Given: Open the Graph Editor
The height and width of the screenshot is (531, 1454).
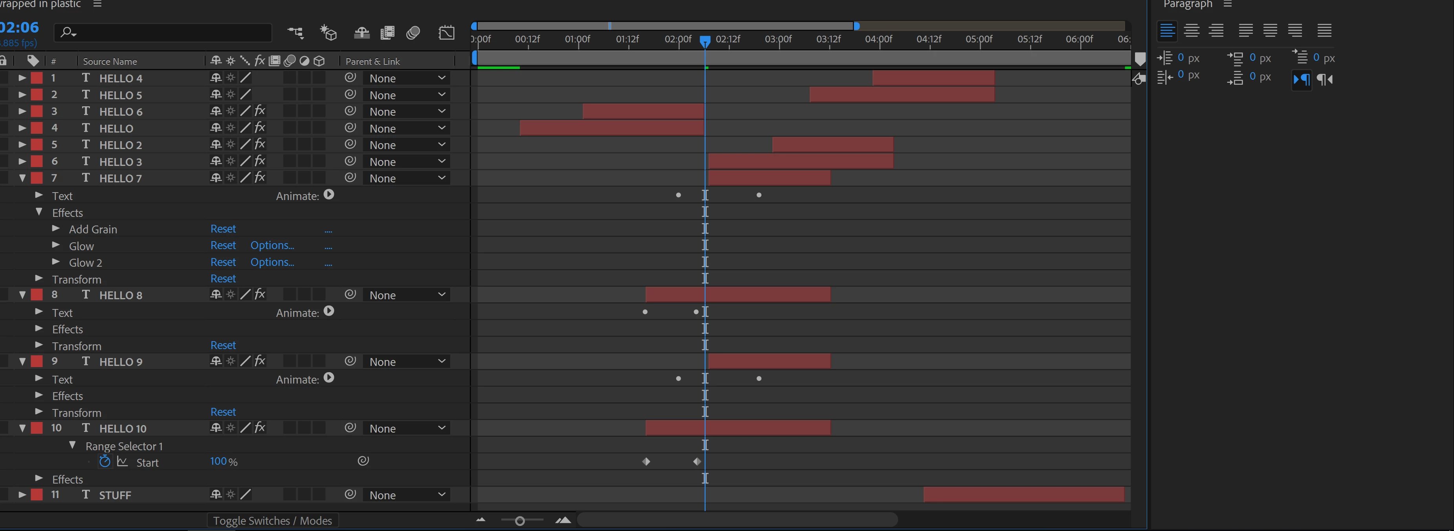Looking at the screenshot, I should (x=446, y=33).
